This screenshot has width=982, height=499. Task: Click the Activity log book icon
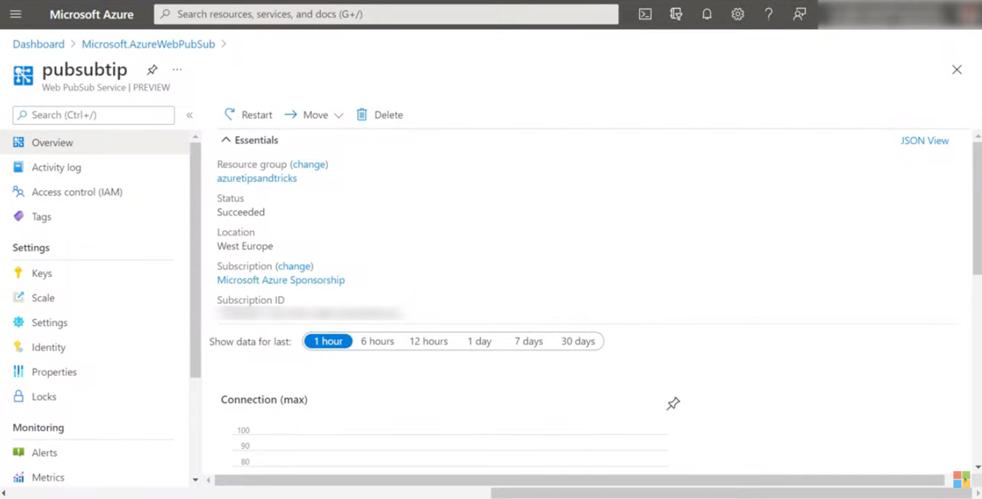point(18,167)
